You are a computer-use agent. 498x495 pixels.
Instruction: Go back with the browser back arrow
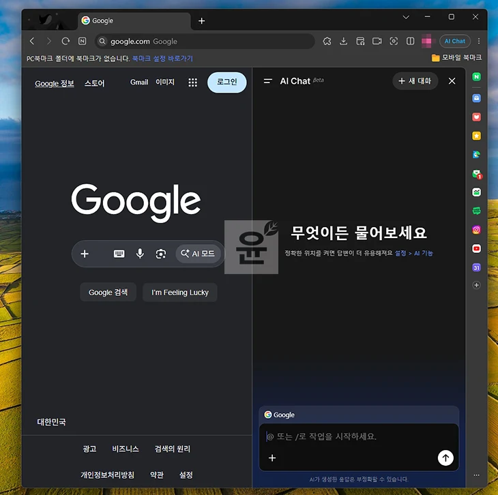click(32, 42)
